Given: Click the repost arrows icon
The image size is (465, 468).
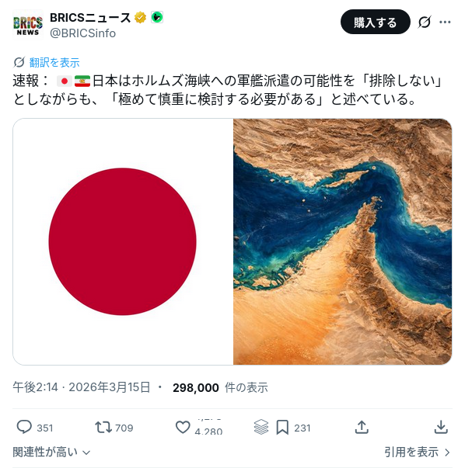Looking at the screenshot, I should (x=103, y=427).
